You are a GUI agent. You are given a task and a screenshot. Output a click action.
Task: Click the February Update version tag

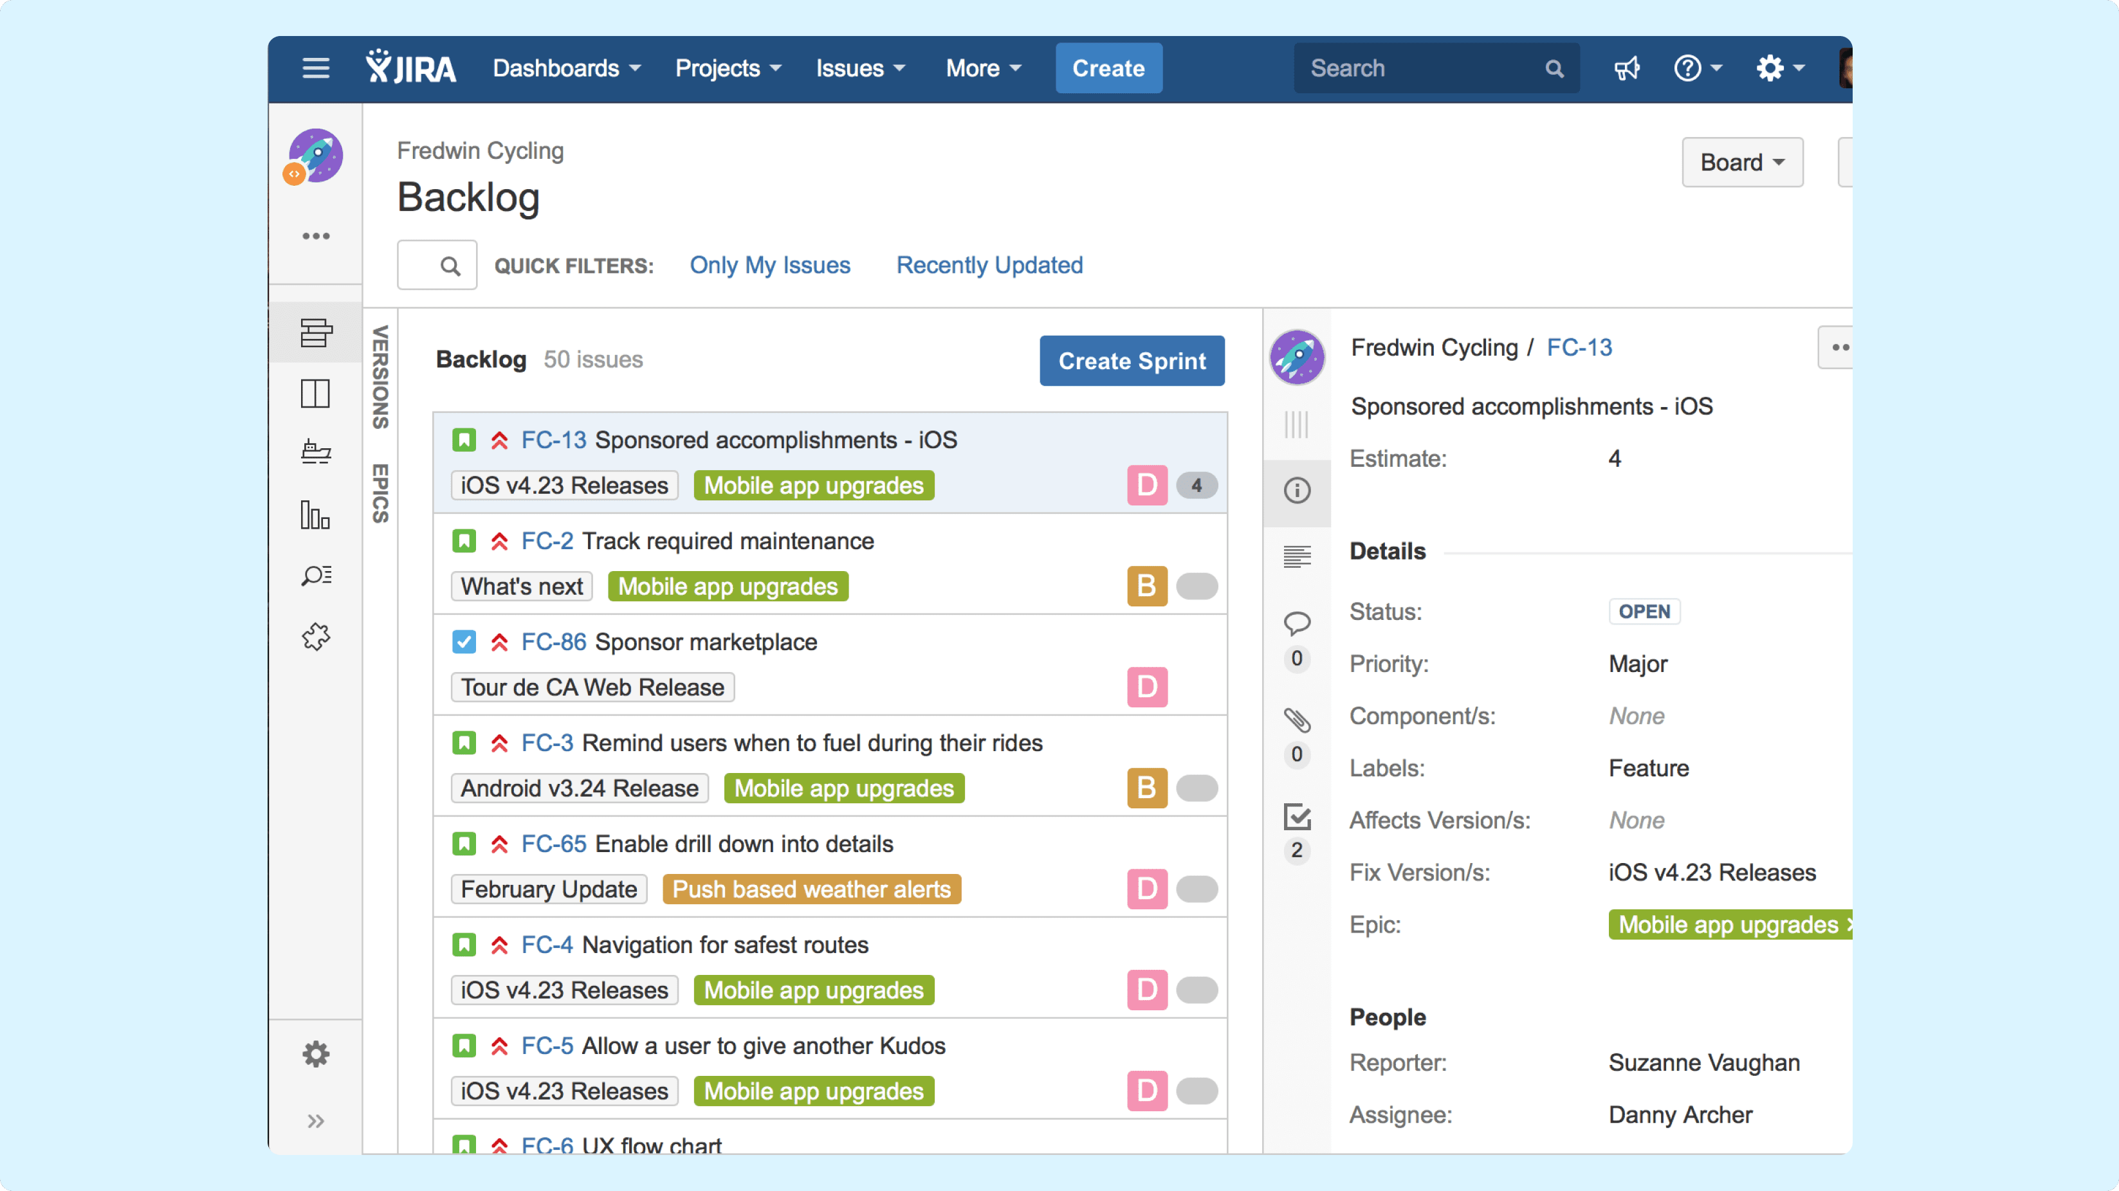point(549,889)
